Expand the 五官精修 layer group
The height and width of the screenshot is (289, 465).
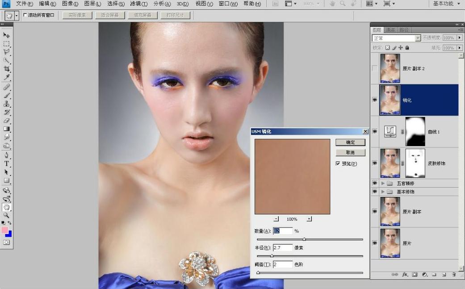tap(383, 183)
